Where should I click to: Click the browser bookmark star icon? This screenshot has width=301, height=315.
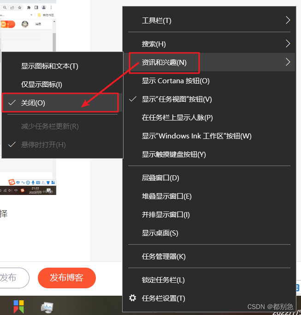click(x=19, y=8)
